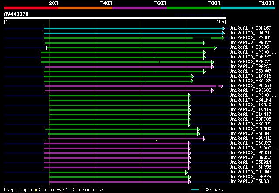Click the arrowhead ending the B9RMV5 bar
The image size is (279, 193).
(204, 43)
